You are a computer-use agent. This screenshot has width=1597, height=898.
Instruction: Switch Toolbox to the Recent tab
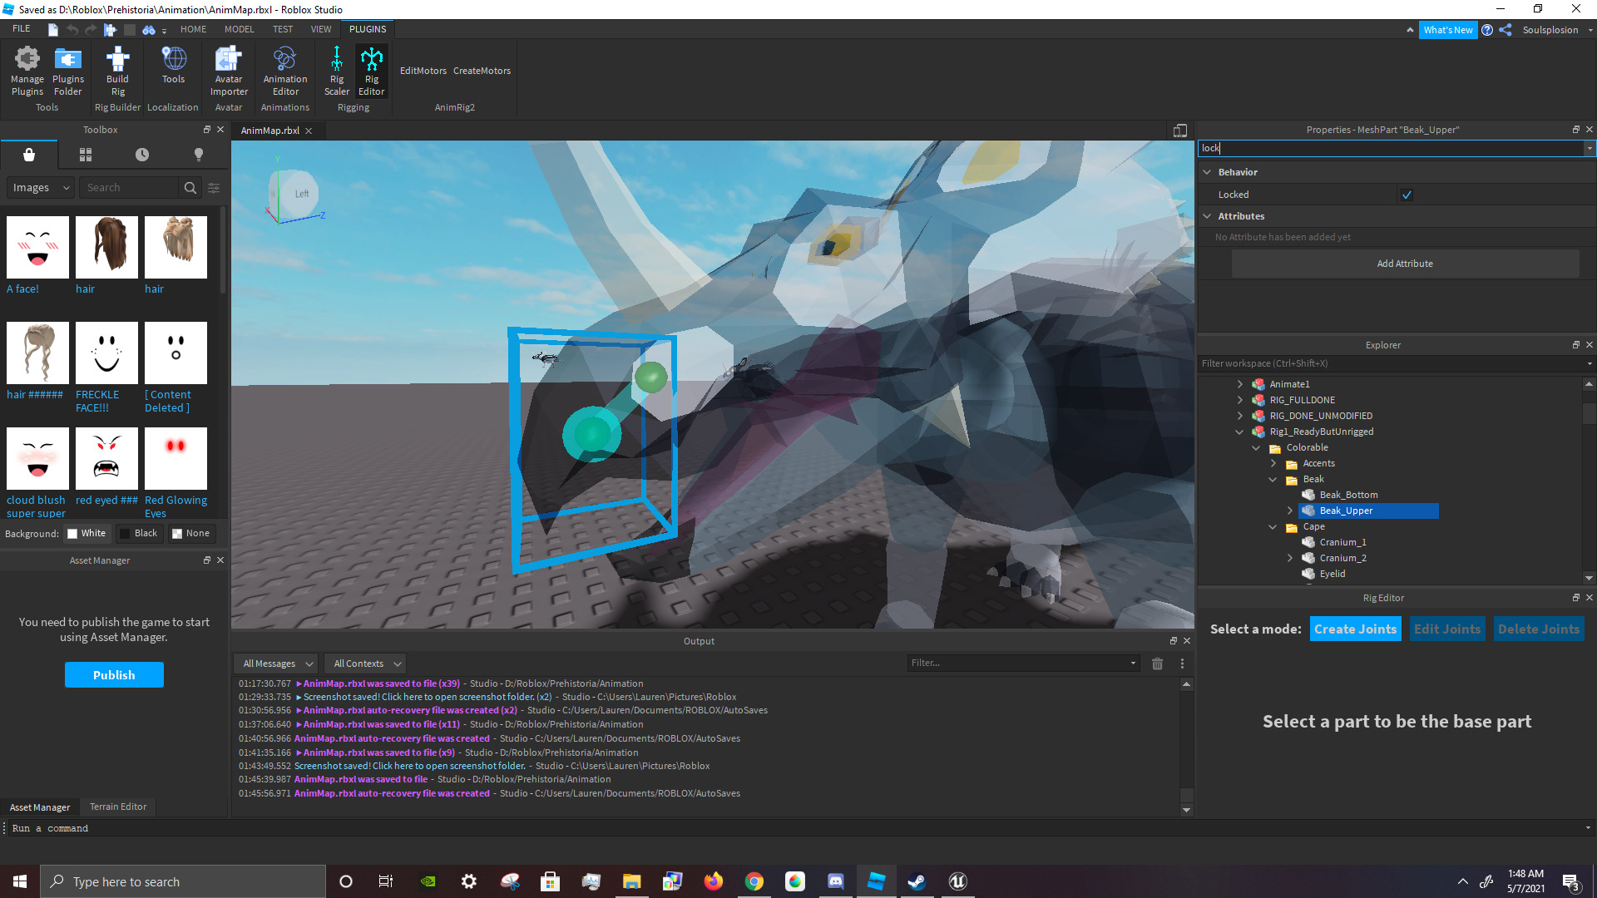point(142,155)
